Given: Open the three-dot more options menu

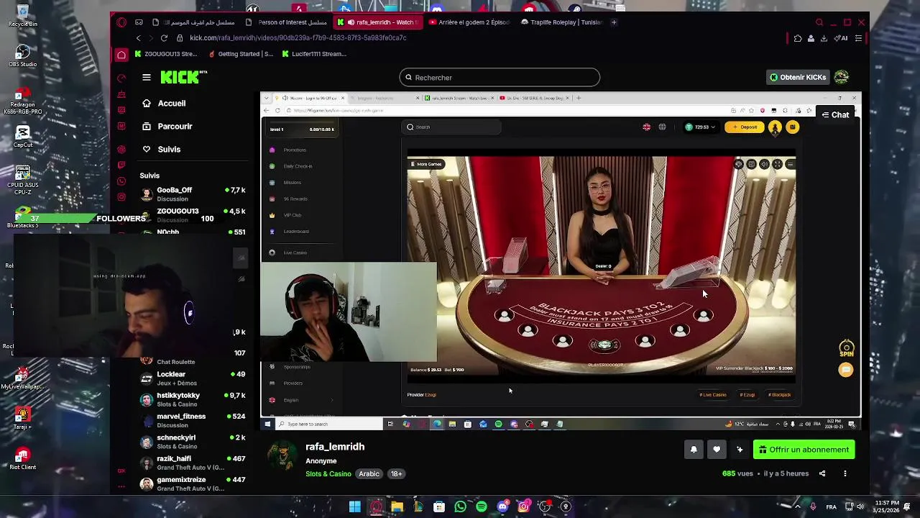Looking at the screenshot, I should coord(845,473).
